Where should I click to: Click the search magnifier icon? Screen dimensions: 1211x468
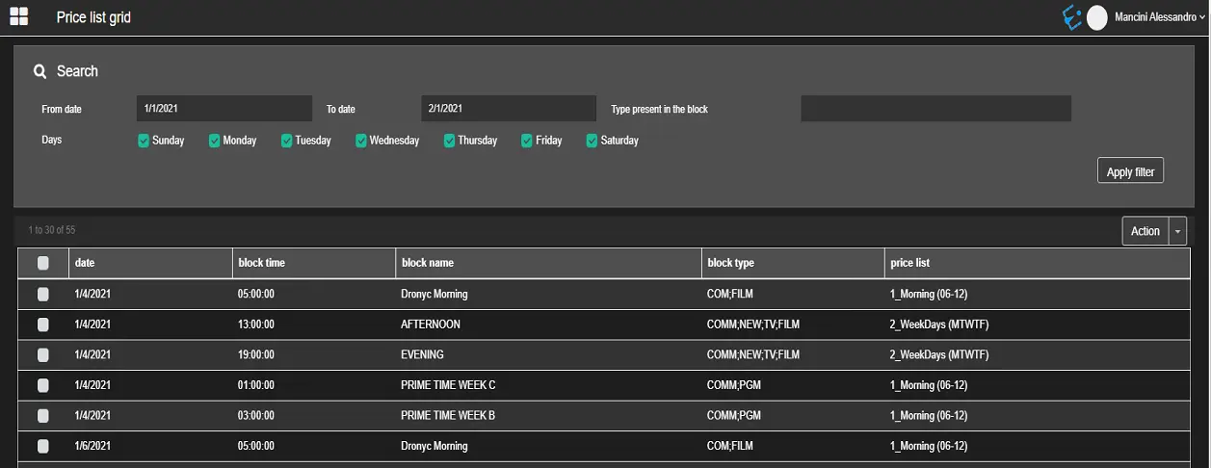(x=40, y=71)
